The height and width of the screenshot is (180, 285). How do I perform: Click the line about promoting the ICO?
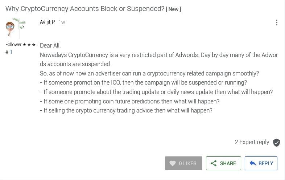(x=144, y=82)
